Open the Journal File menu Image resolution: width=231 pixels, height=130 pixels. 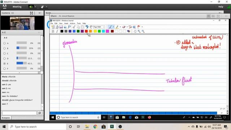coord(52,23)
